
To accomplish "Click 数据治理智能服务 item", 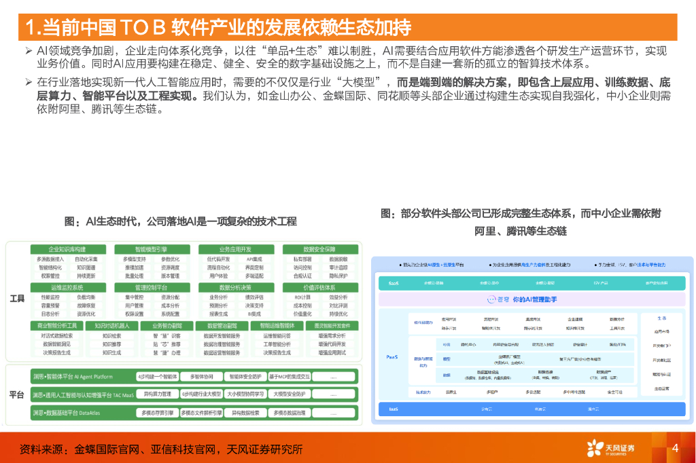I will coord(222,344).
